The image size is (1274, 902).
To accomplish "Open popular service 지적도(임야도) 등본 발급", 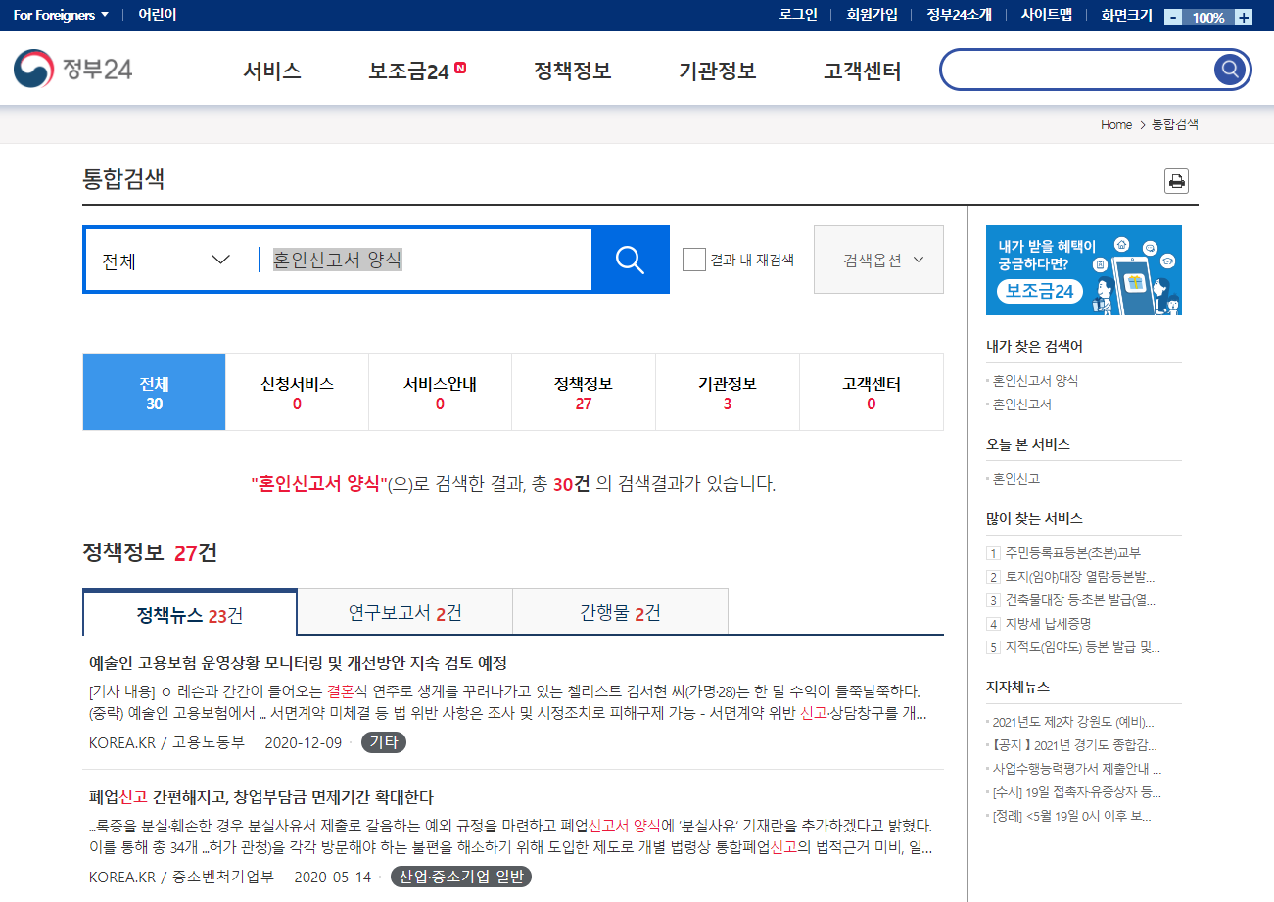I will 1082,647.
